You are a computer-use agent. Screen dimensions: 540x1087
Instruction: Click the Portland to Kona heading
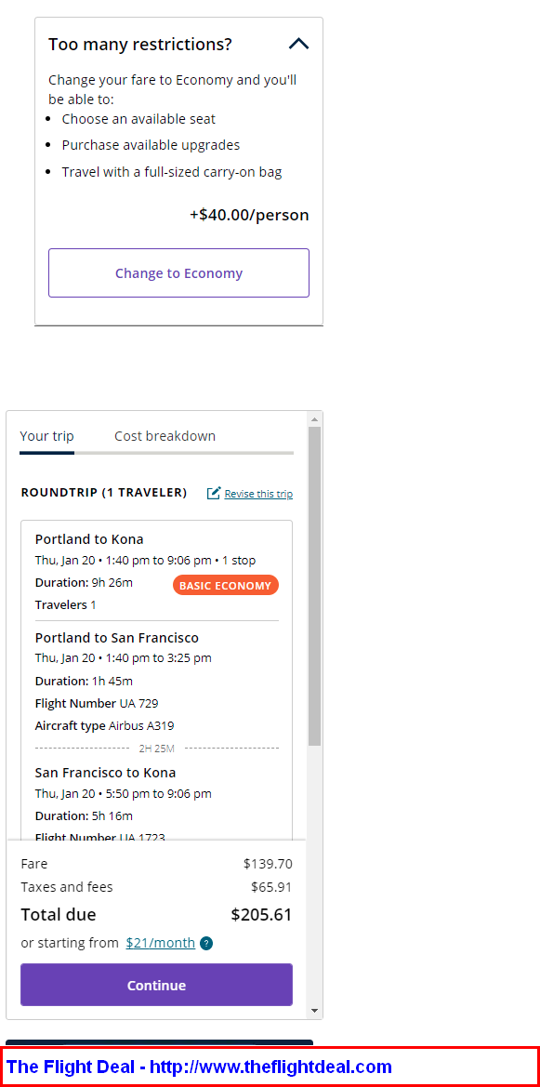89,538
